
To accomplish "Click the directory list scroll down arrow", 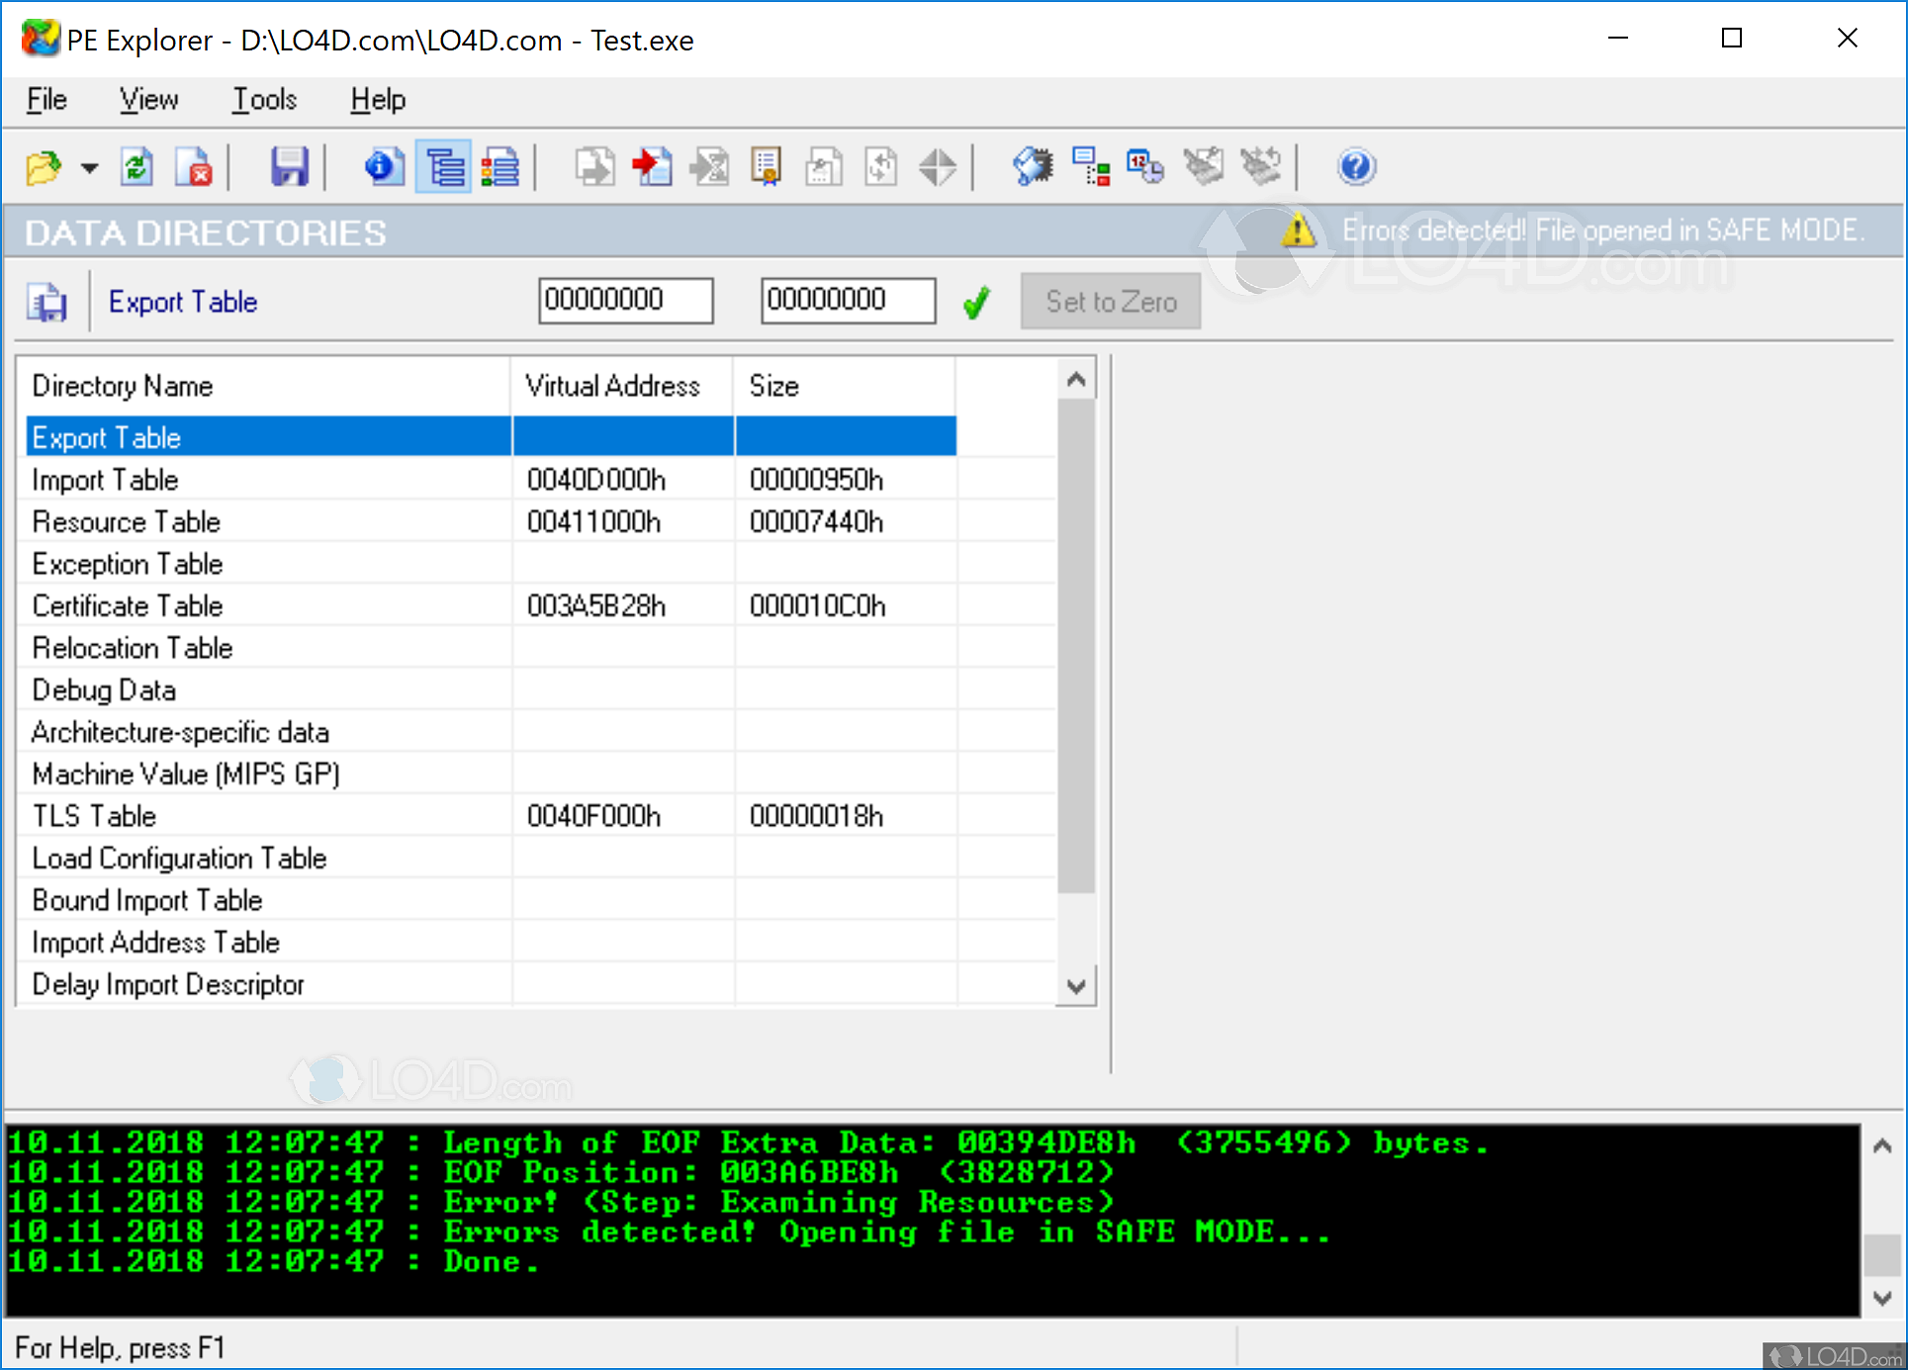I will [x=1076, y=986].
